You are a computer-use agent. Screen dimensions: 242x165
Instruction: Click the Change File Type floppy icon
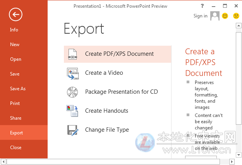pos(72,130)
